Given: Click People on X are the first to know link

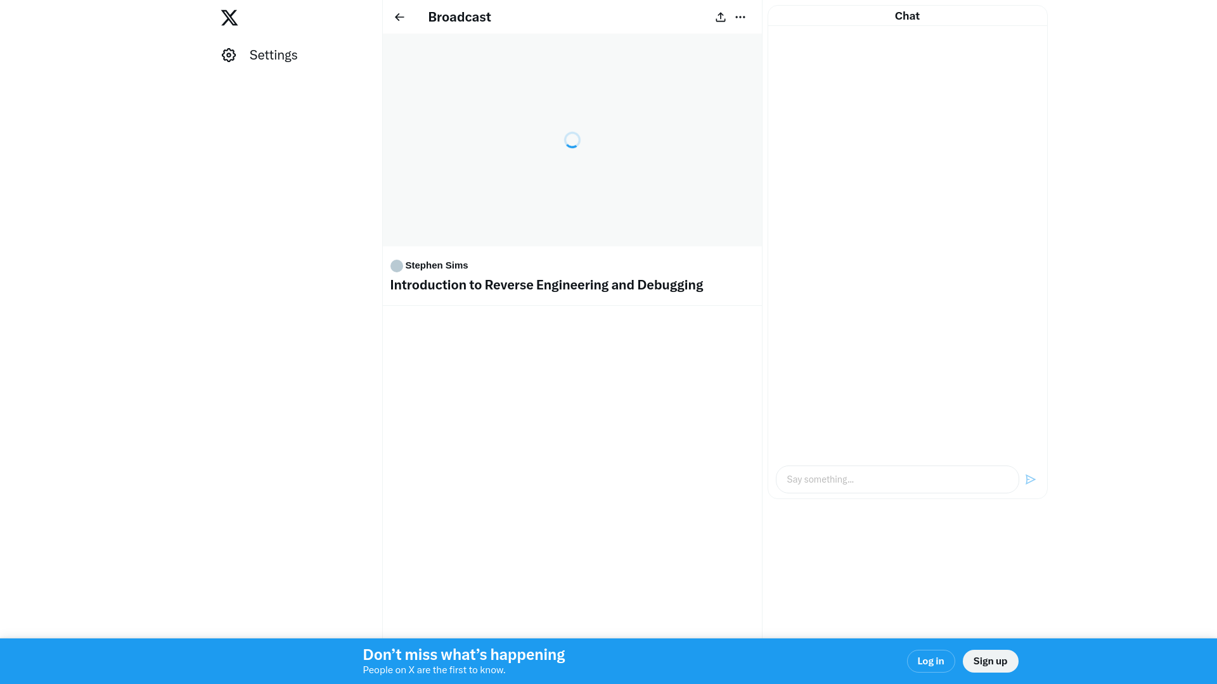Looking at the screenshot, I should [434, 670].
